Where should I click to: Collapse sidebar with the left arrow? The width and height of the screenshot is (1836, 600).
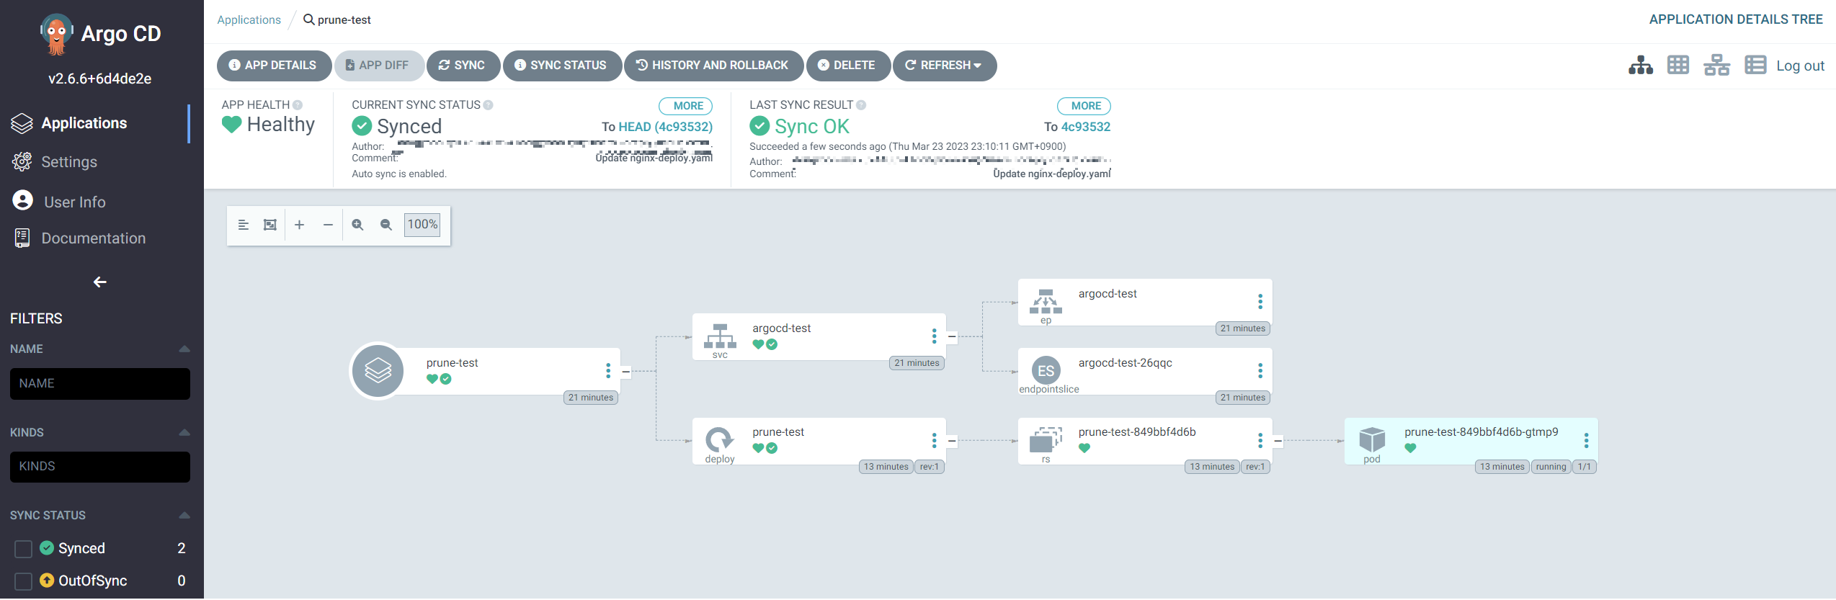click(100, 282)
